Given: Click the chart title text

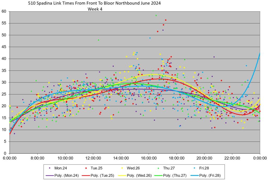Looking at the screenshot, I should (x=94, y=3).
